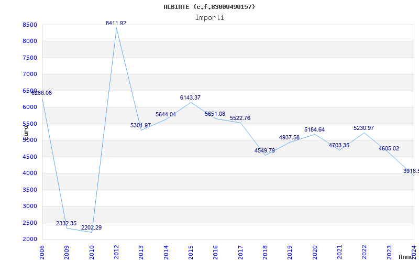The width and height of the screenshot is (419, 262).
Task: Click the y-axis value 3000
Action: pos(30,206)
